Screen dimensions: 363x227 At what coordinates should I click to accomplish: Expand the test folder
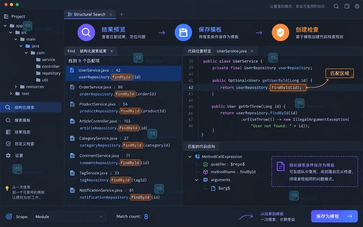(11, 94)
